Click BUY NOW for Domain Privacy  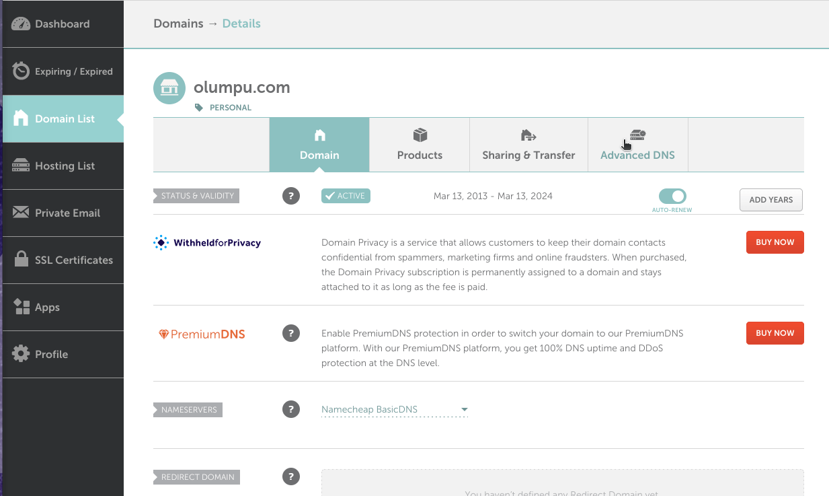775,242
